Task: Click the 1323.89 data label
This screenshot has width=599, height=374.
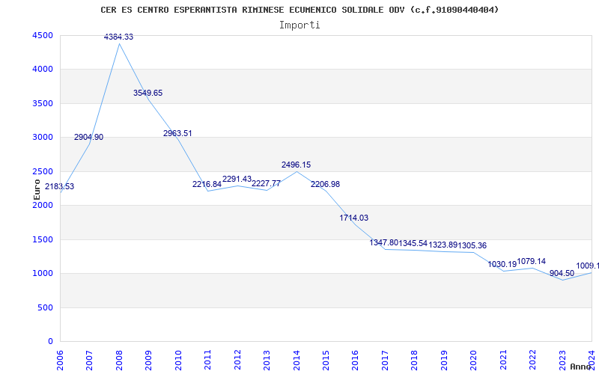Action: (443, 245)
